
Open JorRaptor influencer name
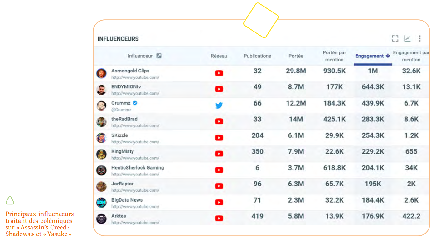click(x=122, y=184)
